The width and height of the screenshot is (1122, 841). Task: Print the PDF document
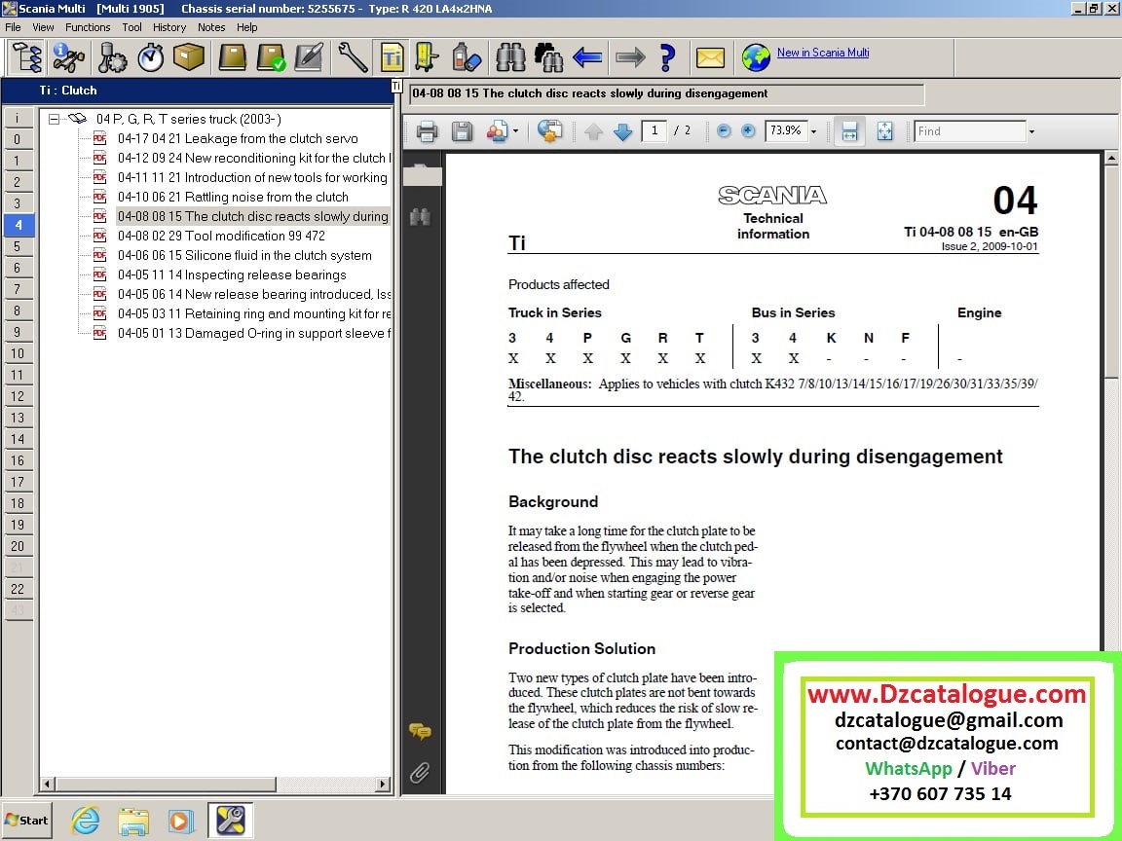tap(428, 131)
